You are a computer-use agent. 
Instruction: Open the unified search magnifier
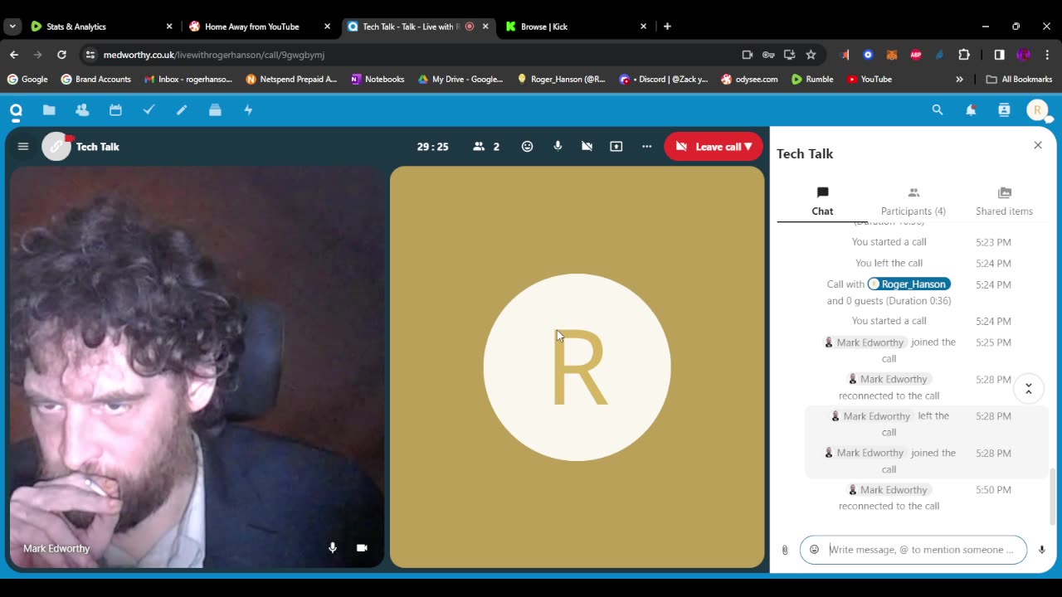coord(938,110)
